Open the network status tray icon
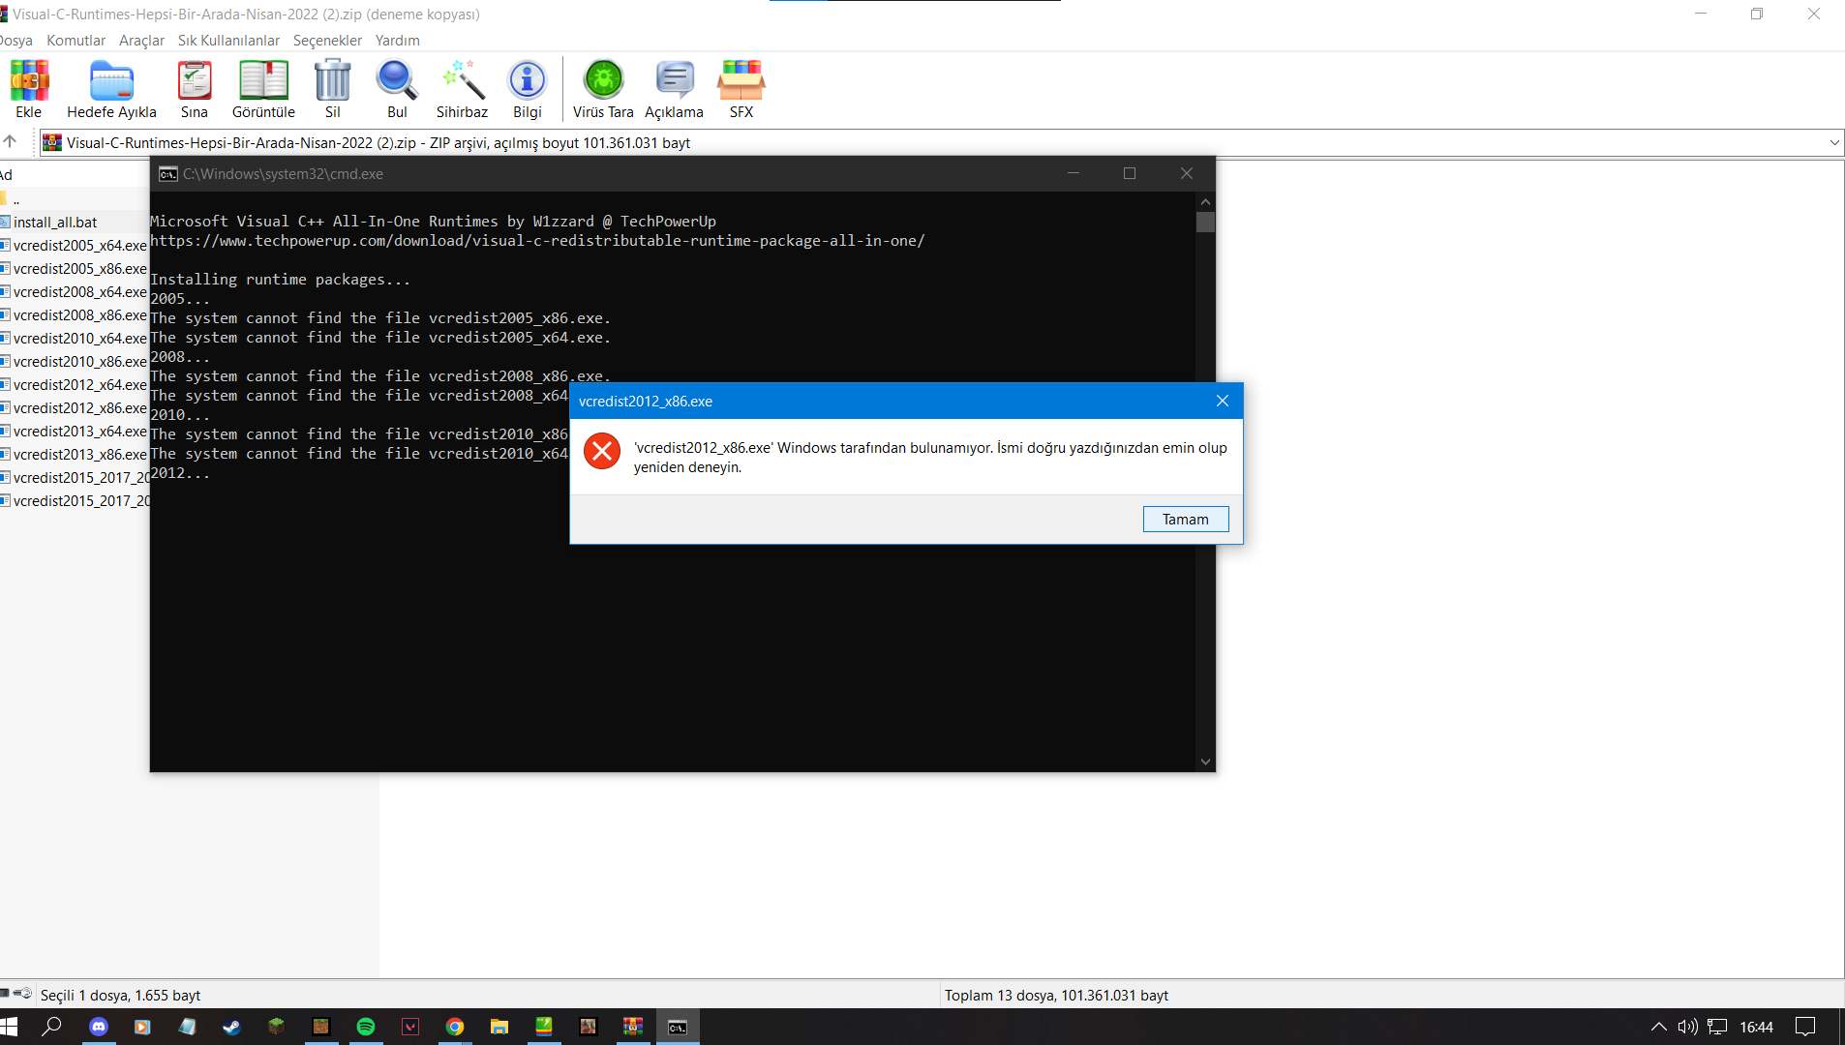Image resolution: width=1845 pixels, height=1045 pixels. tap(1717, 1027)
